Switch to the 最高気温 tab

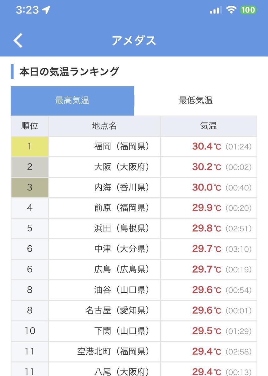click(x=72, y=101)
